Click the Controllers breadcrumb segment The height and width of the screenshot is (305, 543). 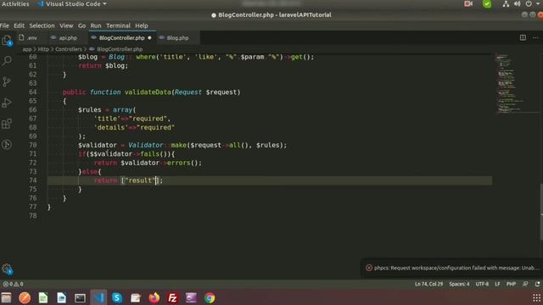pos(69,49)
